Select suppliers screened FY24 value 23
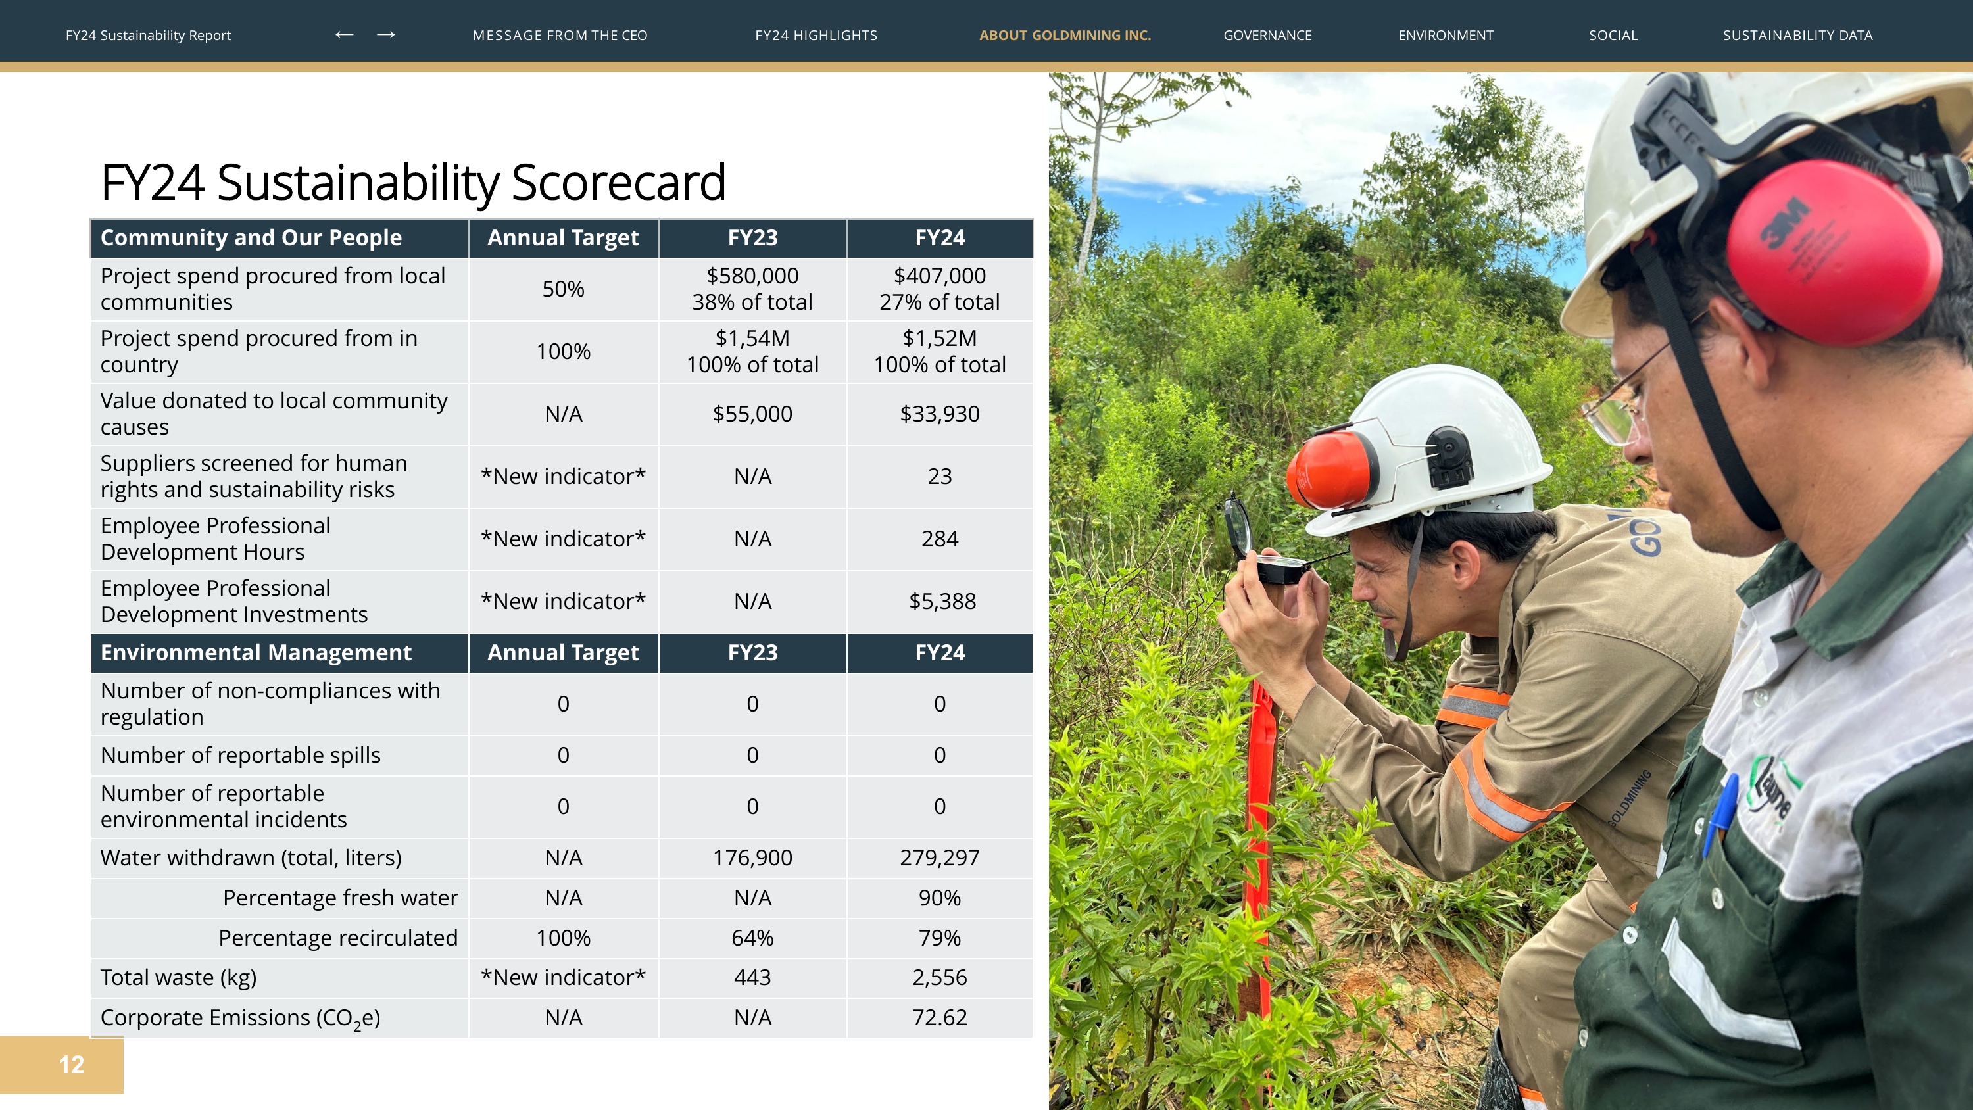The image size is (1973, 1110). click(x=939, y=477)
